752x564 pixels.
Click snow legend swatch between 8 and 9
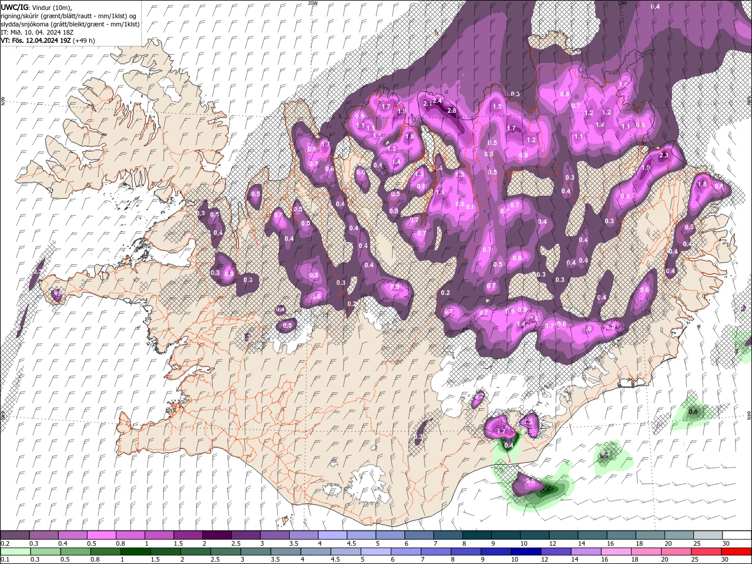point(477,535)
